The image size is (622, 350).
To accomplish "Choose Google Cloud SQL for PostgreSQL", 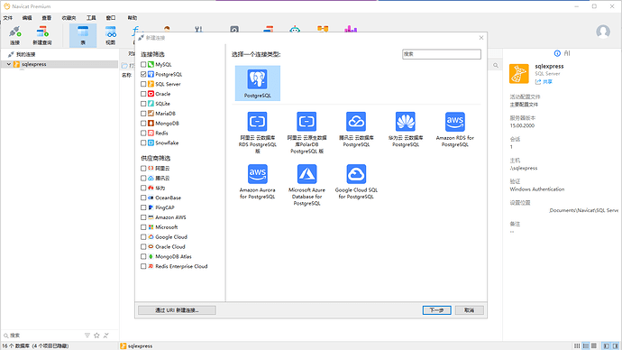I will [356, 181].
